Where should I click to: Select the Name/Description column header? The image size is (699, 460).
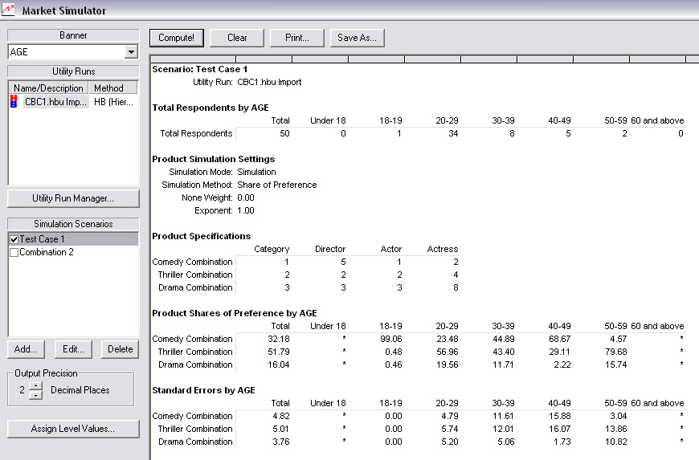click(x=48, y=88)
